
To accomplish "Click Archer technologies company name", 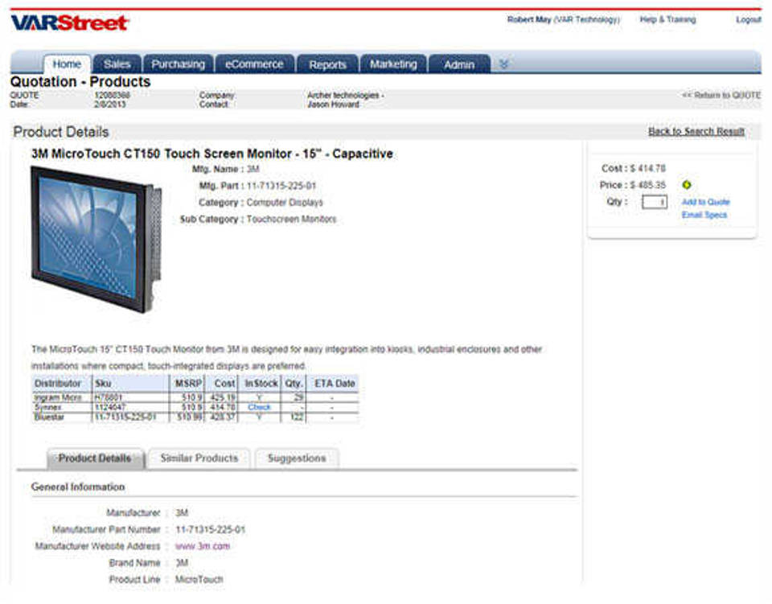I will tap(346, 96).
